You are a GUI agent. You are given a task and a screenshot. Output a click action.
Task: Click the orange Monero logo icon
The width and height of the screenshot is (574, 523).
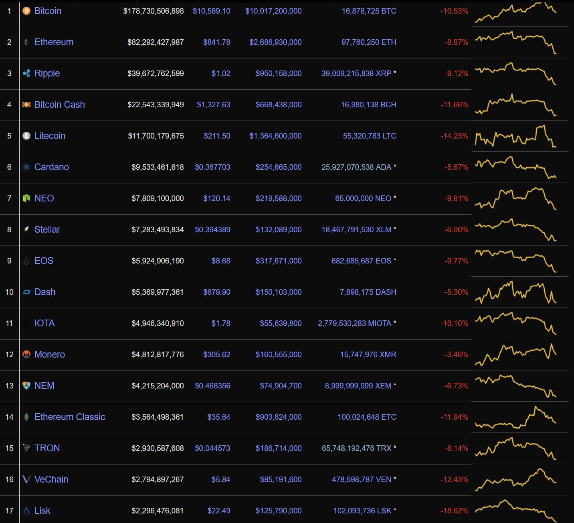26,354
